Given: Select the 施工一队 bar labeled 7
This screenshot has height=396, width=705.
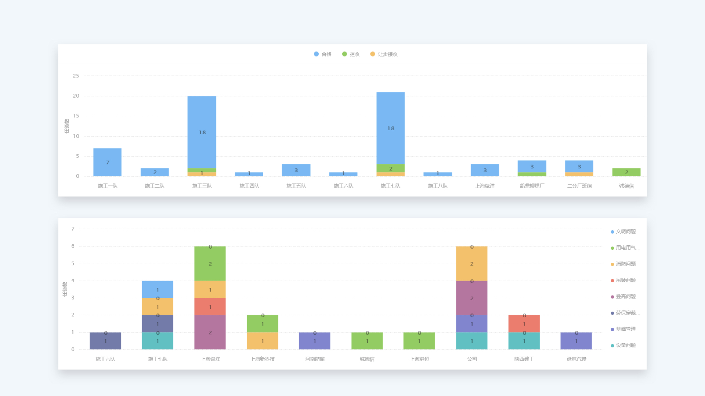Looking at the screenshot, I should point(107,162).
